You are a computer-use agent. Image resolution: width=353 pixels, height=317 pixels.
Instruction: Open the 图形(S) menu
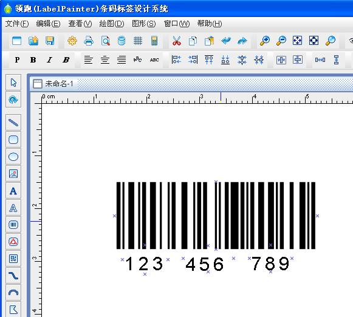[x=143, y=24]
